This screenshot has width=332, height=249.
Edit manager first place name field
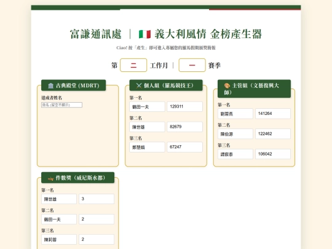pos(235,114)
